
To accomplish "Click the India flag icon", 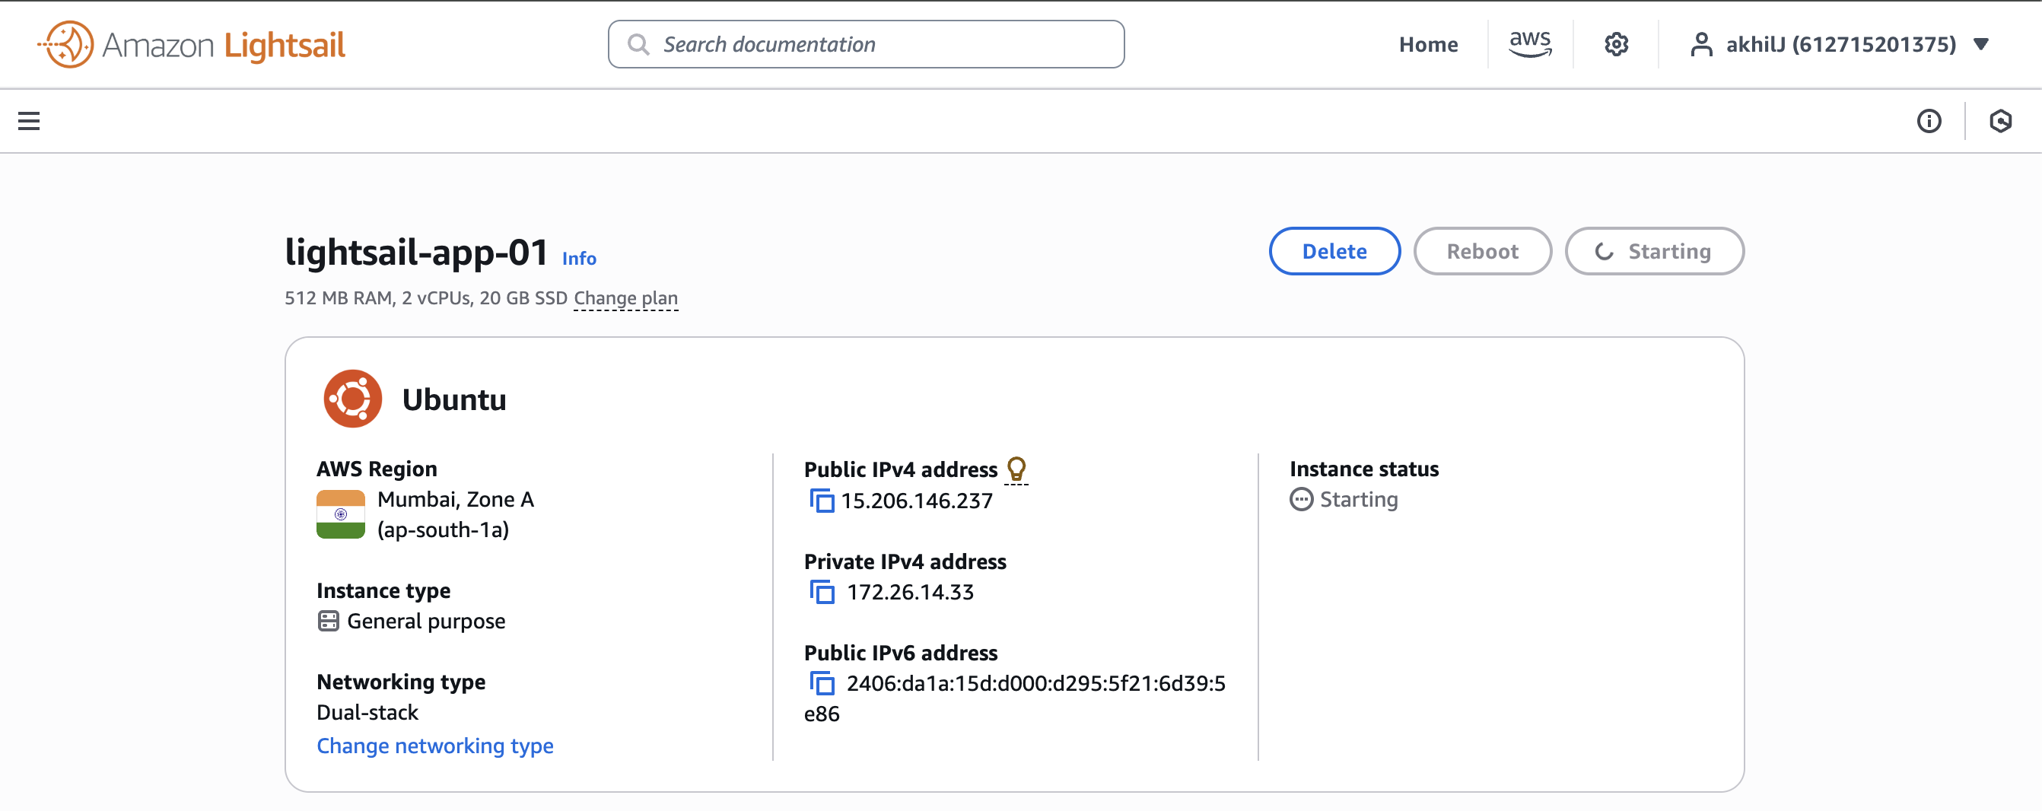I will click(x=341, y=514).
